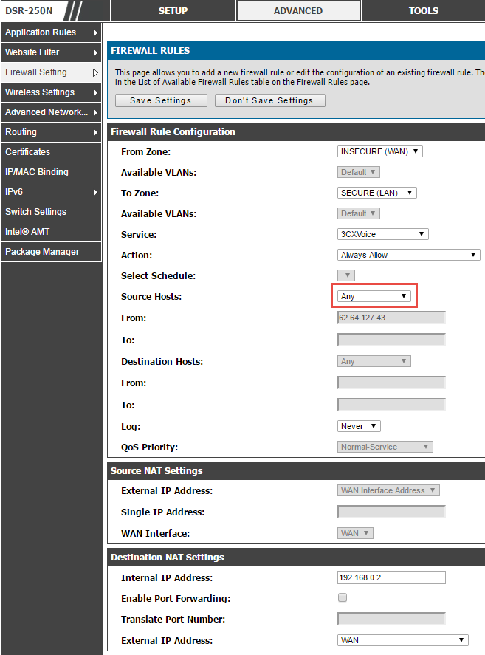Click FIREWALL RULES heading
The image size is (485, 655).
click(x=151, y=51)
